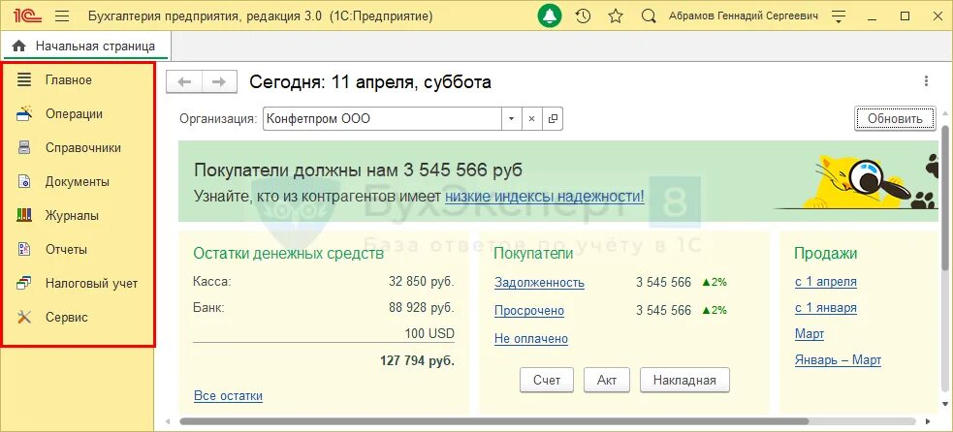
Task: Open the notifications bell
Action: click(x=550, y=16)
